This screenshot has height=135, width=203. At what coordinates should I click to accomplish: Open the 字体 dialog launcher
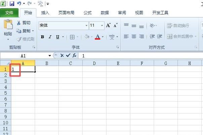pos(117,47)
